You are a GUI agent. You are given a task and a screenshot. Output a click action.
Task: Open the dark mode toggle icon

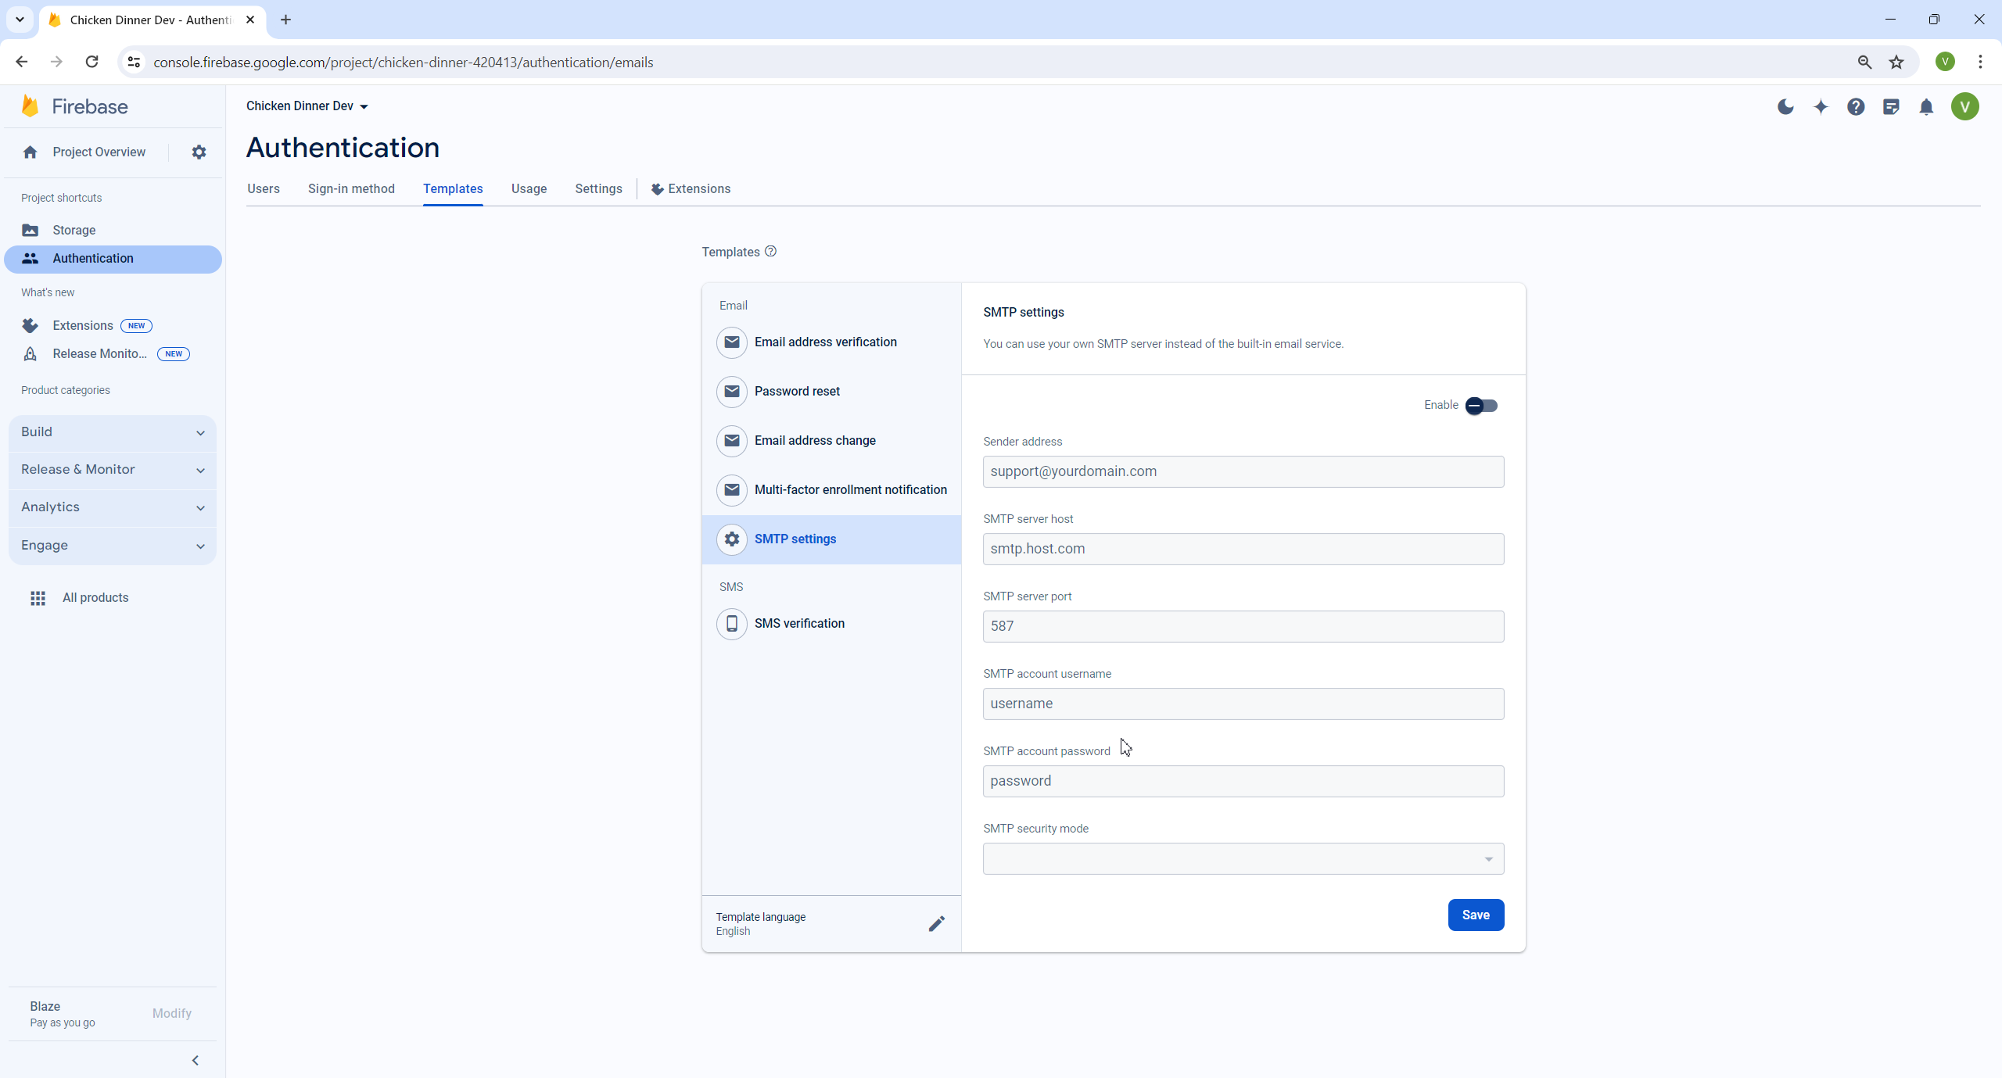1785,107
